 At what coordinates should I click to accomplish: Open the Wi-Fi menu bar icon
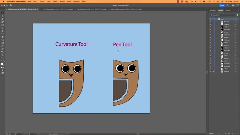pyautogui.click(x=209, y=1)
